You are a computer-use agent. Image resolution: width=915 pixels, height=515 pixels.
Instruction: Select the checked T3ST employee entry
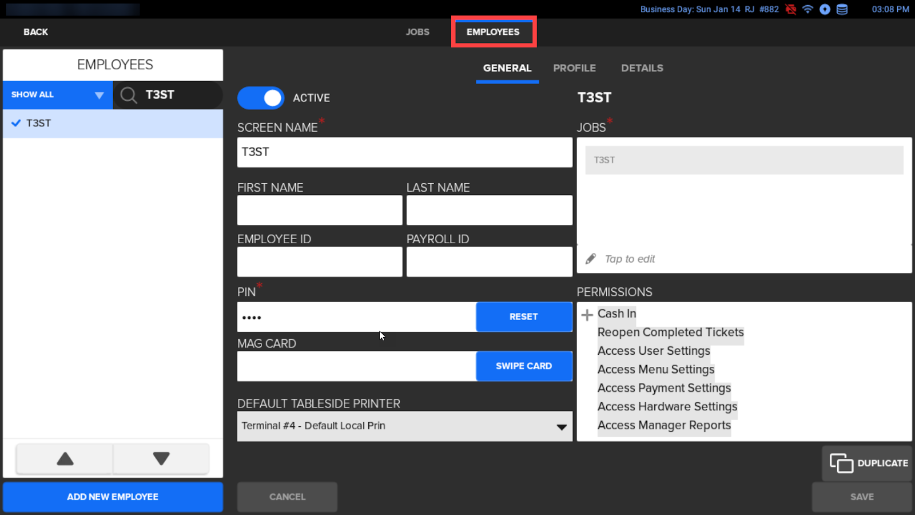click(113, 123)
